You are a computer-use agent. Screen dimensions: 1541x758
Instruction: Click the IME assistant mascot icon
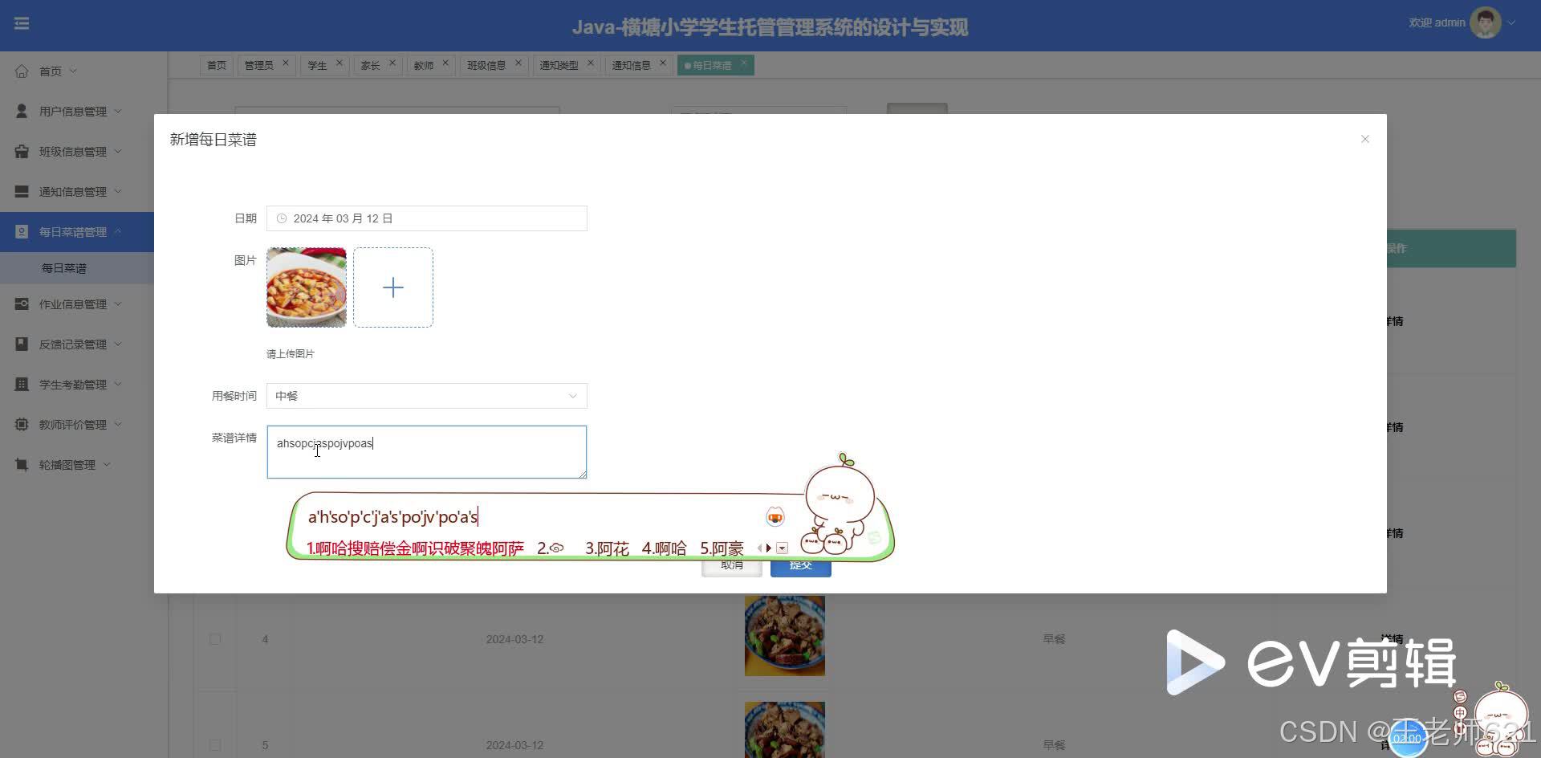(775, 517)
